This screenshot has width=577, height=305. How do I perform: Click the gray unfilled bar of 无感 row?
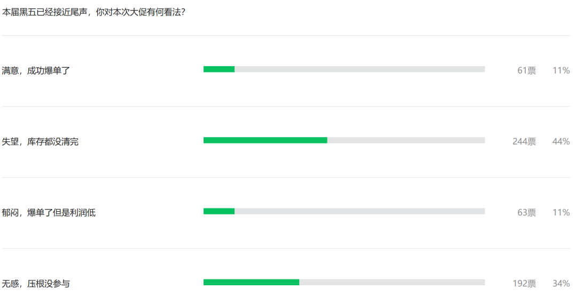392,282
